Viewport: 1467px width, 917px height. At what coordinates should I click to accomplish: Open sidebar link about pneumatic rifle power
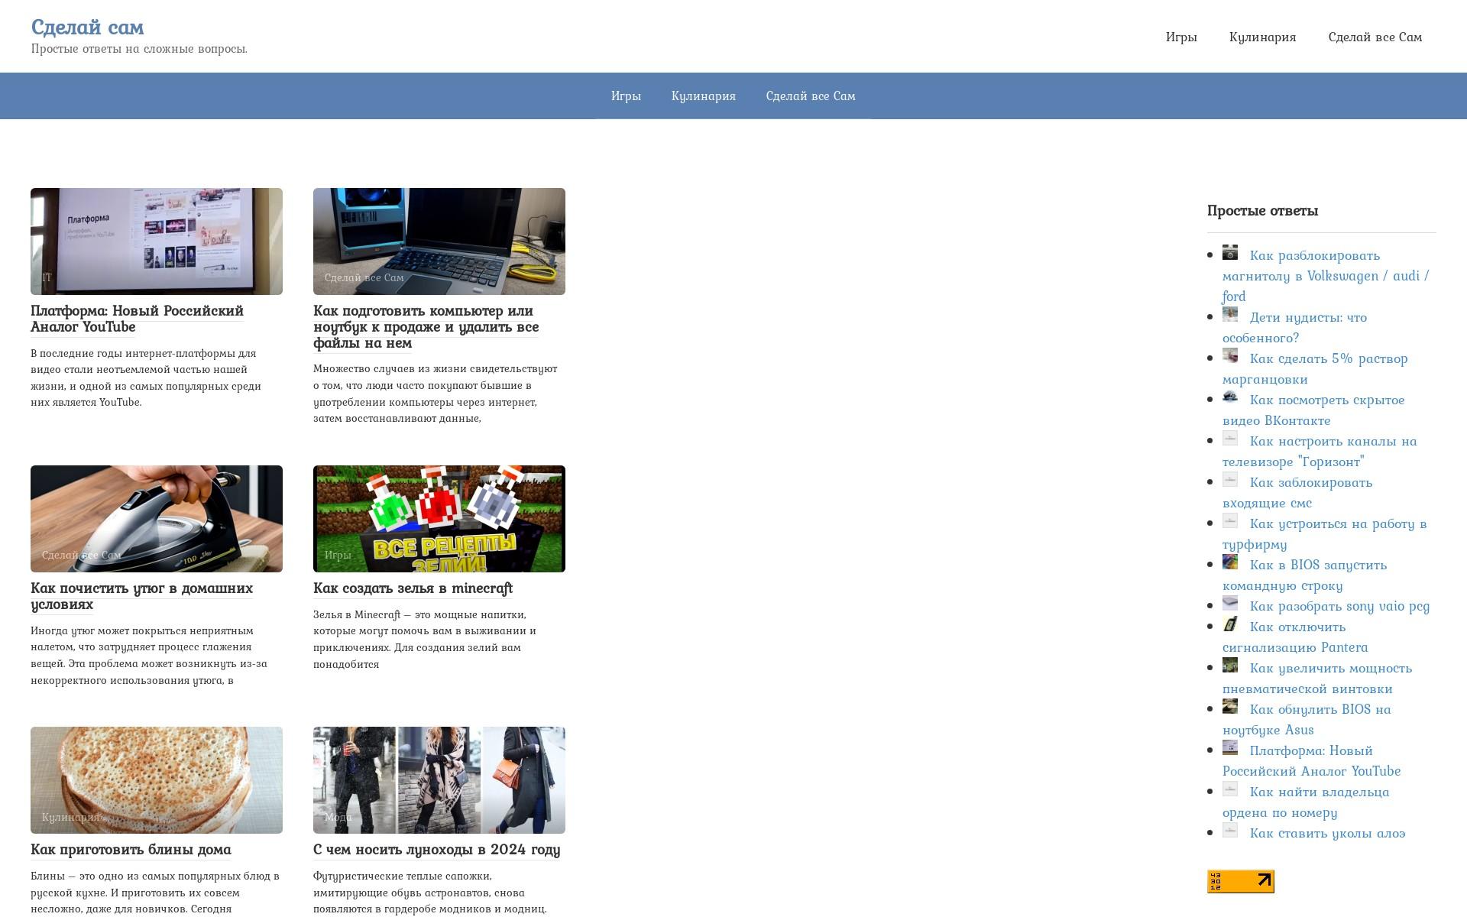[1317, 678]
